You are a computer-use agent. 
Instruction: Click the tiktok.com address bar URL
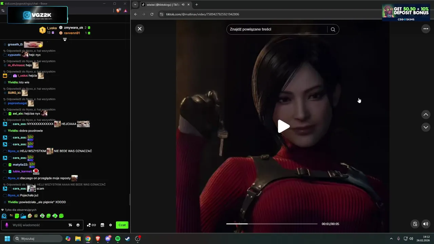click(x=202, y=14)
